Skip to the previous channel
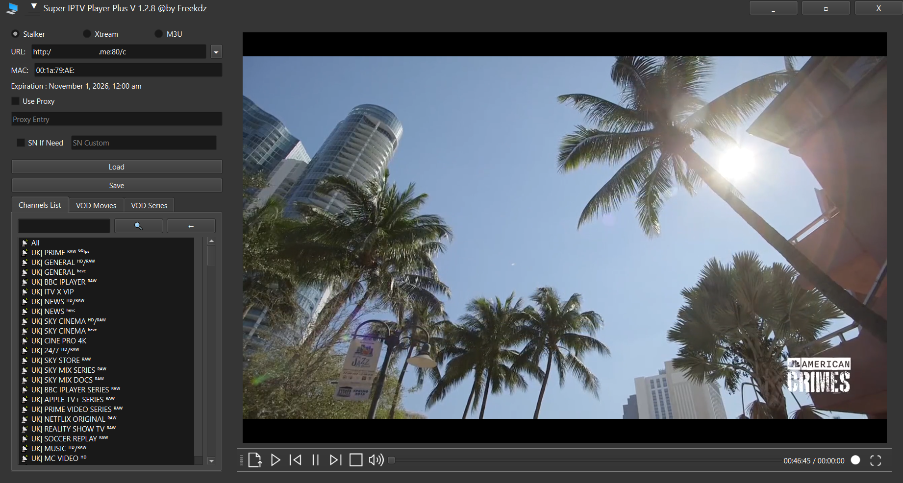This screenshot has height=483, width=903. (x=296, y=460)
